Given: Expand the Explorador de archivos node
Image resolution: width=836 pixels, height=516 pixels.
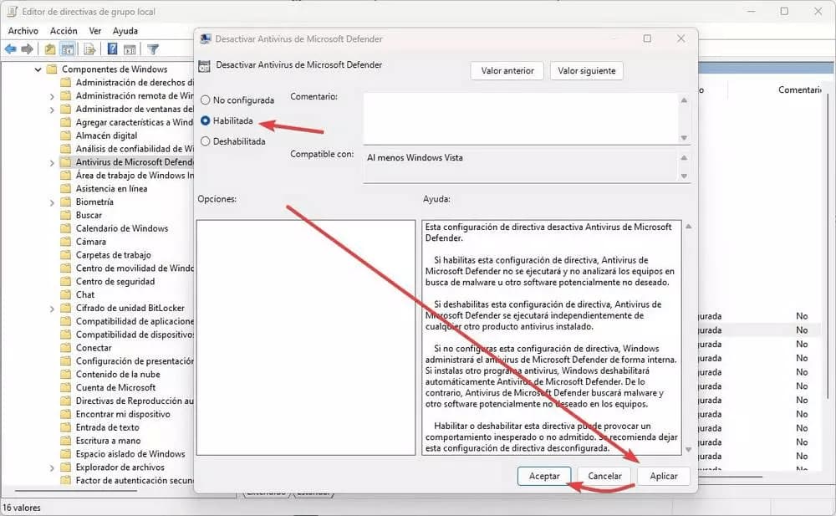Looking at the screenshot, I should point(52,468).
